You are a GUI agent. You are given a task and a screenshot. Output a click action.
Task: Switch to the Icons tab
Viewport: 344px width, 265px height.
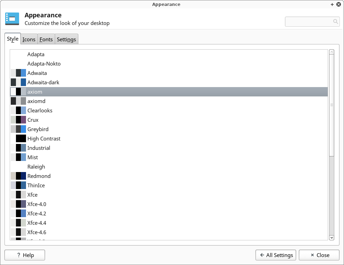(x=29, y=39)
